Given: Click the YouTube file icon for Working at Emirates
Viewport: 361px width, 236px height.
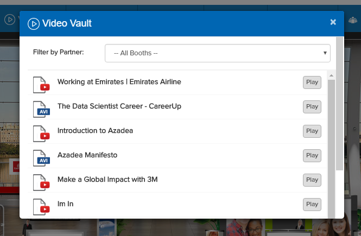Looking at the screenshot, I should click(x=41, y=84).
